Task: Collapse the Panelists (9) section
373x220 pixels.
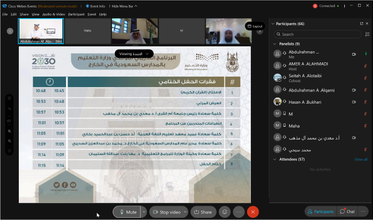Action: (x=275, y=44)
